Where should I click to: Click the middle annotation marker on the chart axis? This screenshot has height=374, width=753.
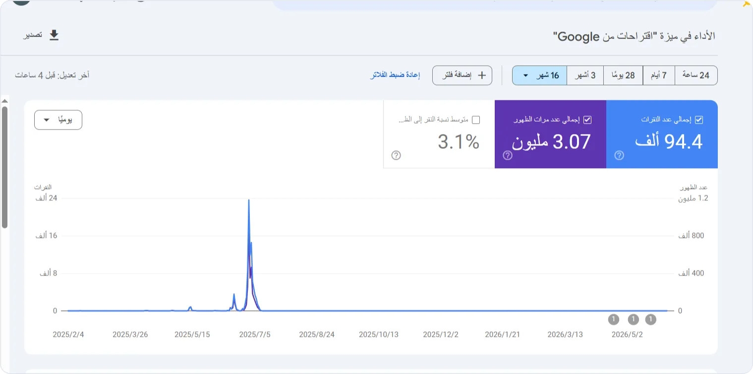pyautogui.click(x=633, y=319)
